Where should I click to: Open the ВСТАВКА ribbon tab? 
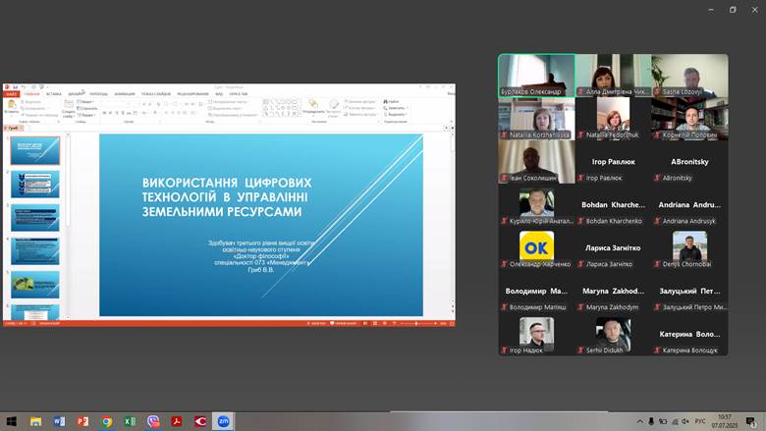pyautogui.click(x=54, y=94)
